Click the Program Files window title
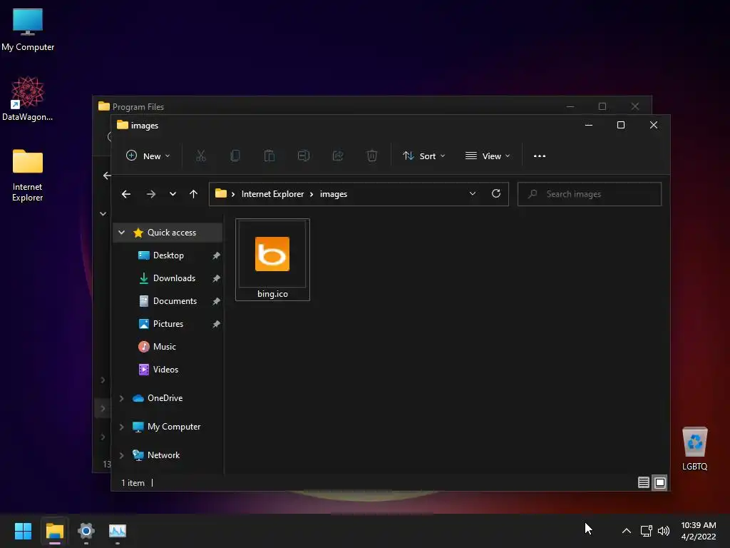This screenshot has height=548, width=730. (138, 107)
